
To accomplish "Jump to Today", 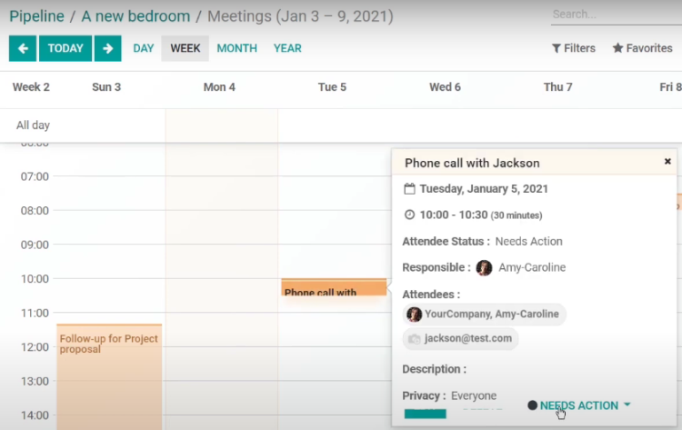I will [x=65, y=48].
